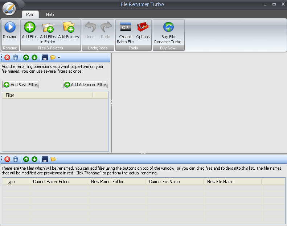Sort by Current Parent Folder column

(x=58, y=182)
